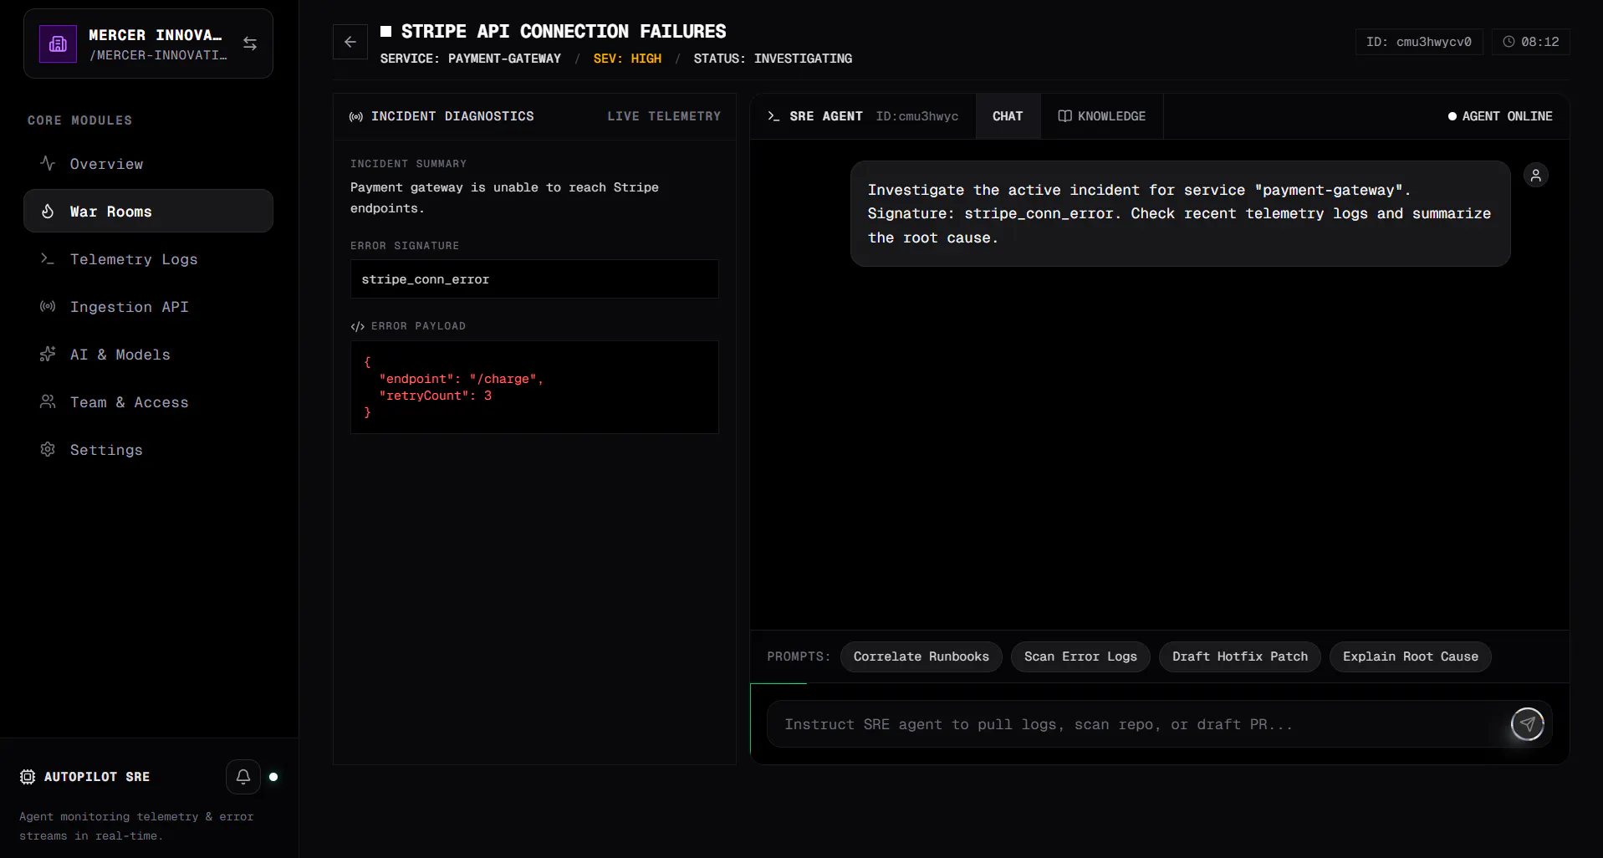Viewport: 1603px width, 858px height.
Task: Click the Knowledge book icon
Action: (x=1064, y=116)
